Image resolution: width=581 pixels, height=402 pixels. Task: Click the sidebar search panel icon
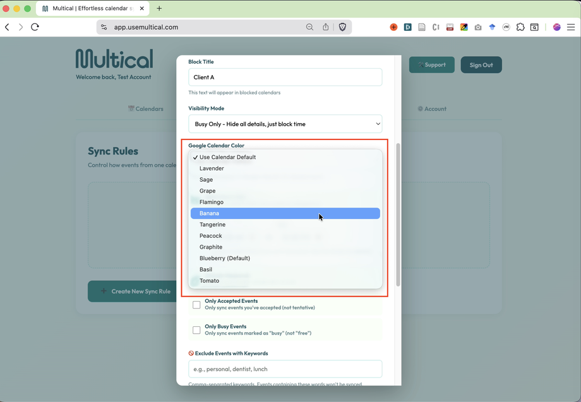(x=534, y=27)
